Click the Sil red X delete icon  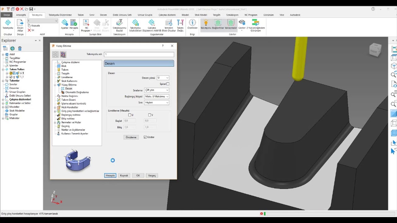(x=29, y=30)
